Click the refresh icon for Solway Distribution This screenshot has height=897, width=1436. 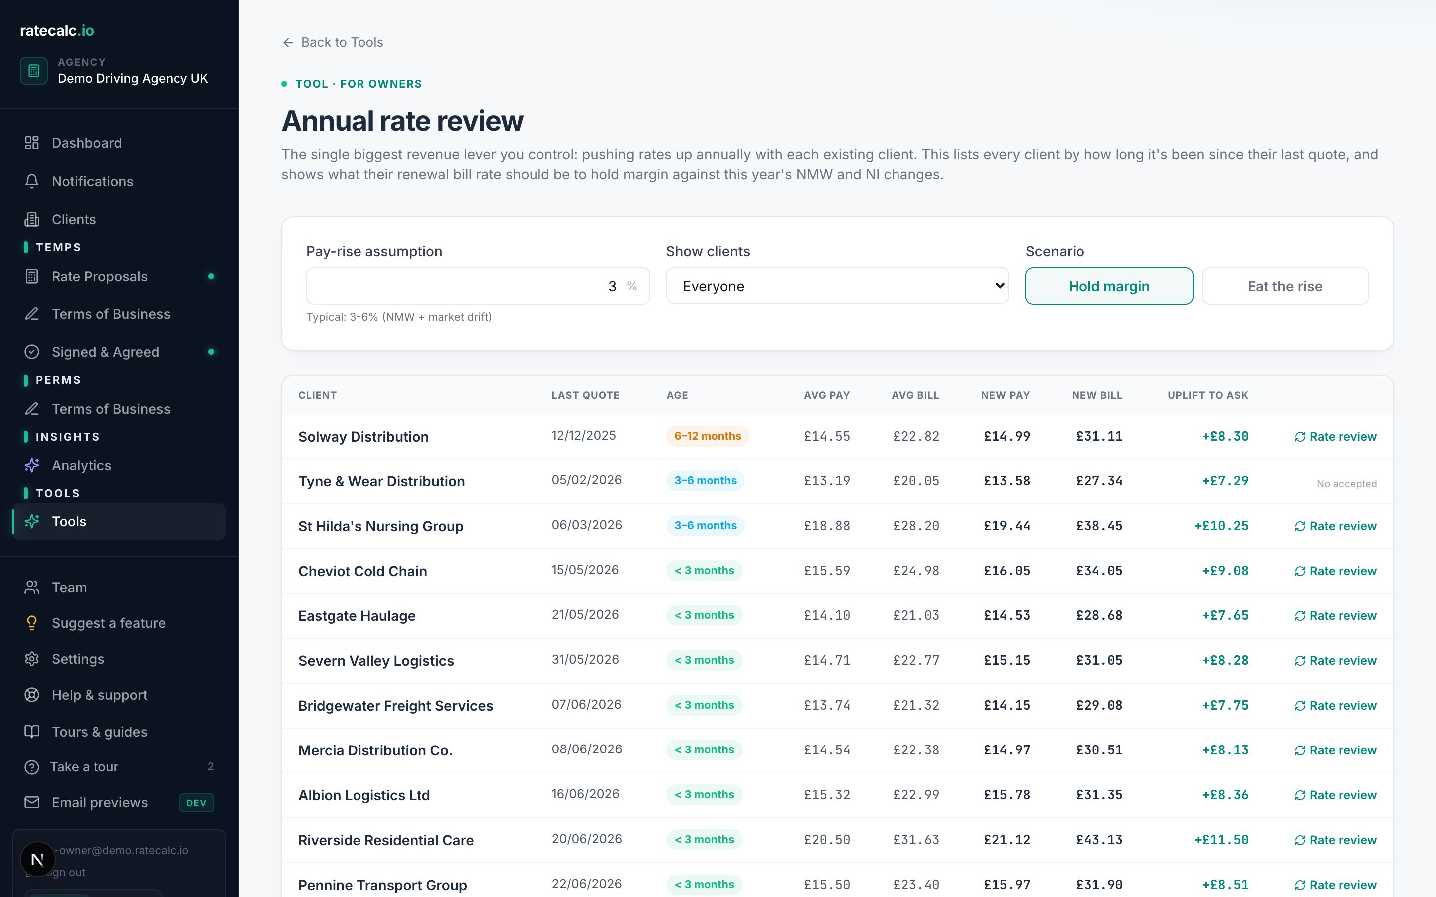pos(1300,437)
